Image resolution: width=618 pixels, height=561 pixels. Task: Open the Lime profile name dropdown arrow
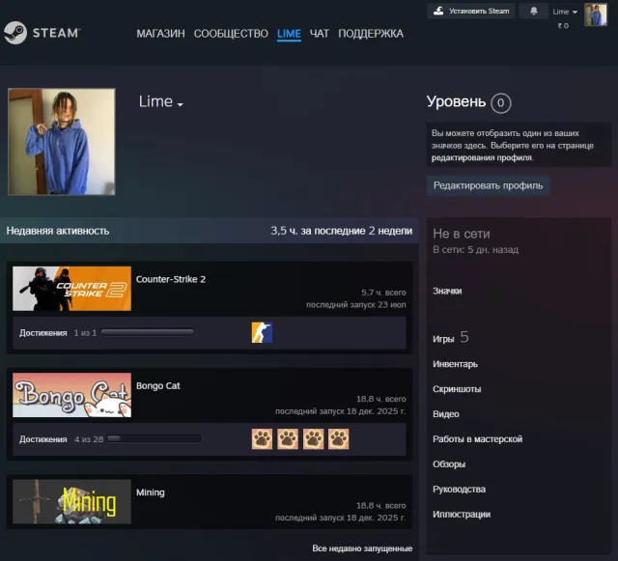tap(181, 104)
